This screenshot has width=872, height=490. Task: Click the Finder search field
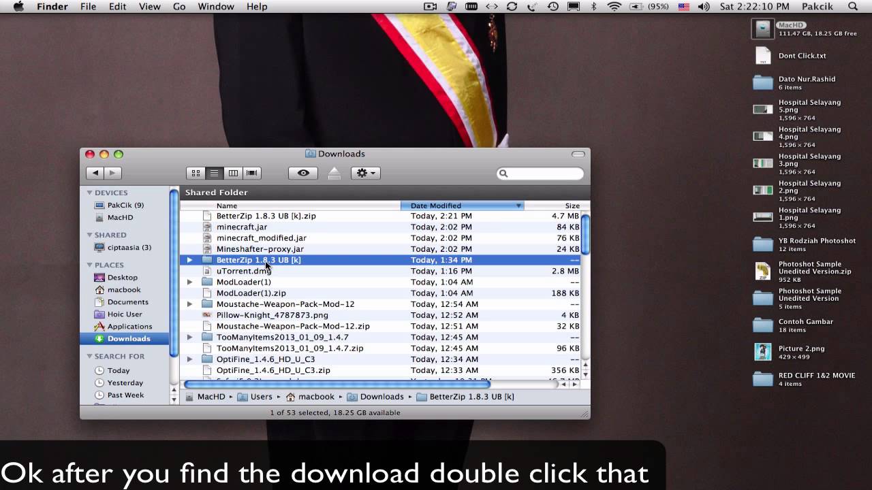pyautogui.click(x=540, y=174)
